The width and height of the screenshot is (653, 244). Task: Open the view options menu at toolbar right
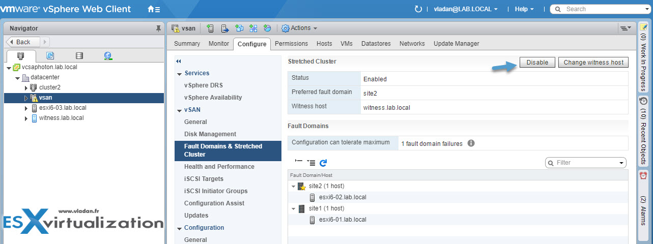tap(626, 28)
